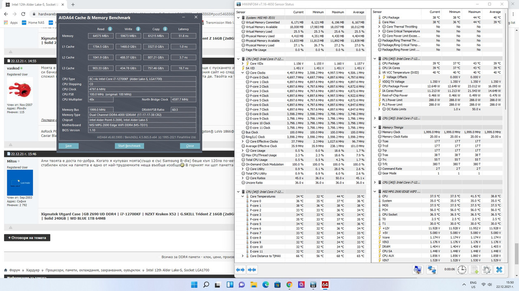The width and height of the screenshot is (519, 291).
Task: Open the AIDA64 icon in the taskbar
Action: pos(325,284)
